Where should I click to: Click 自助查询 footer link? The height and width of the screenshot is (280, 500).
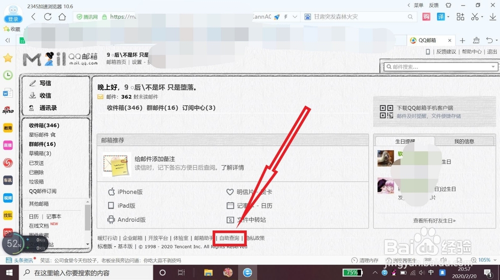coord(229,238)
